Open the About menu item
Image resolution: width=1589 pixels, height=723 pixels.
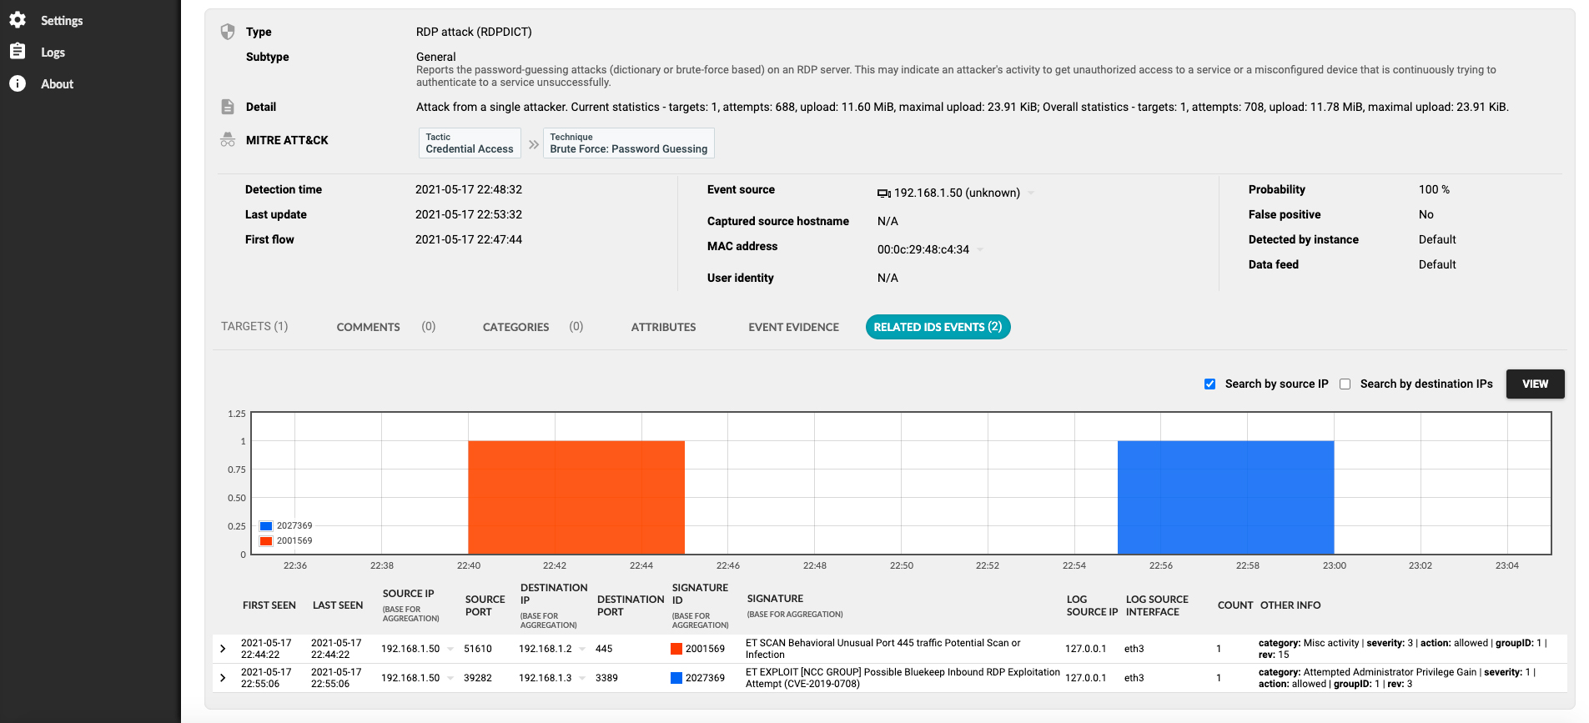tap(57, 84)
